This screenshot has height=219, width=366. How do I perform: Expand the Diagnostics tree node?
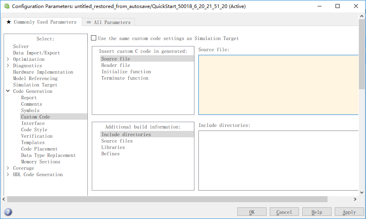[8, 66]
